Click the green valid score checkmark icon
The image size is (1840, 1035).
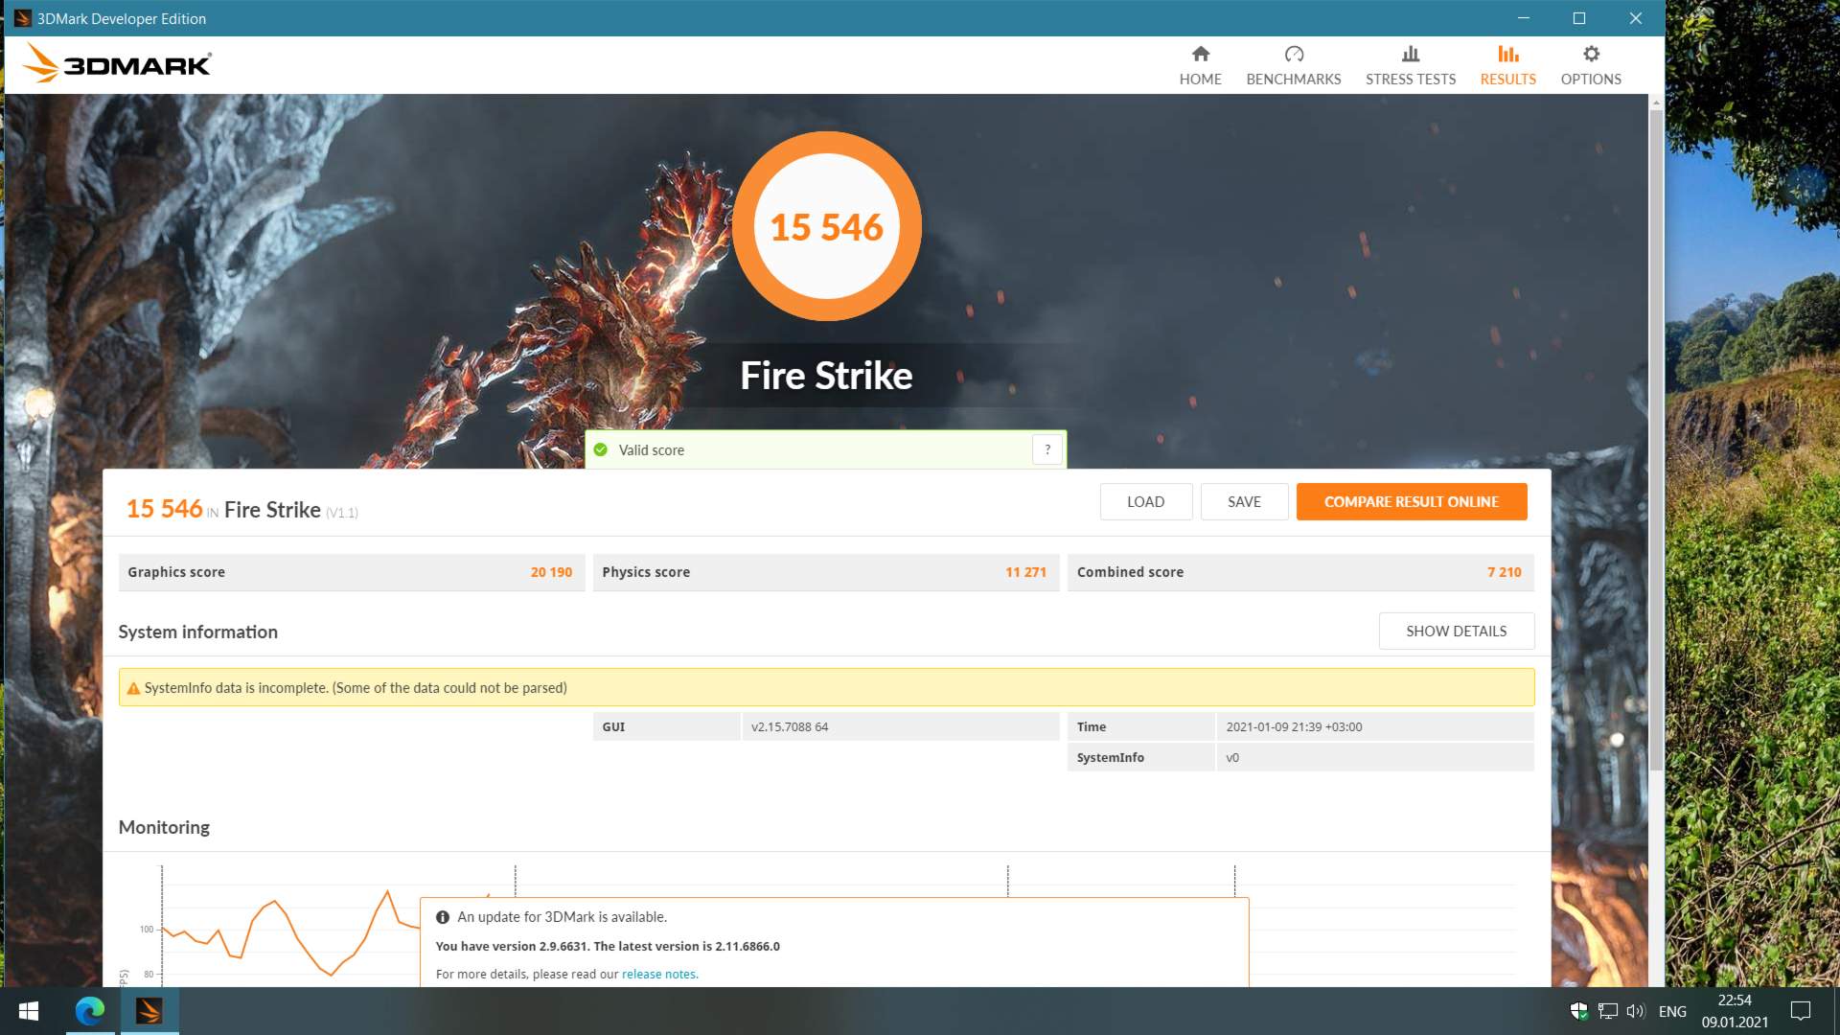point(601,449)
